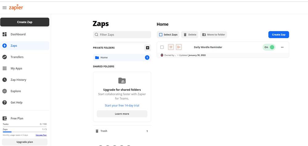
Task: Click the Zaps lightning bolt icon
Action: (x=5, y=46)
